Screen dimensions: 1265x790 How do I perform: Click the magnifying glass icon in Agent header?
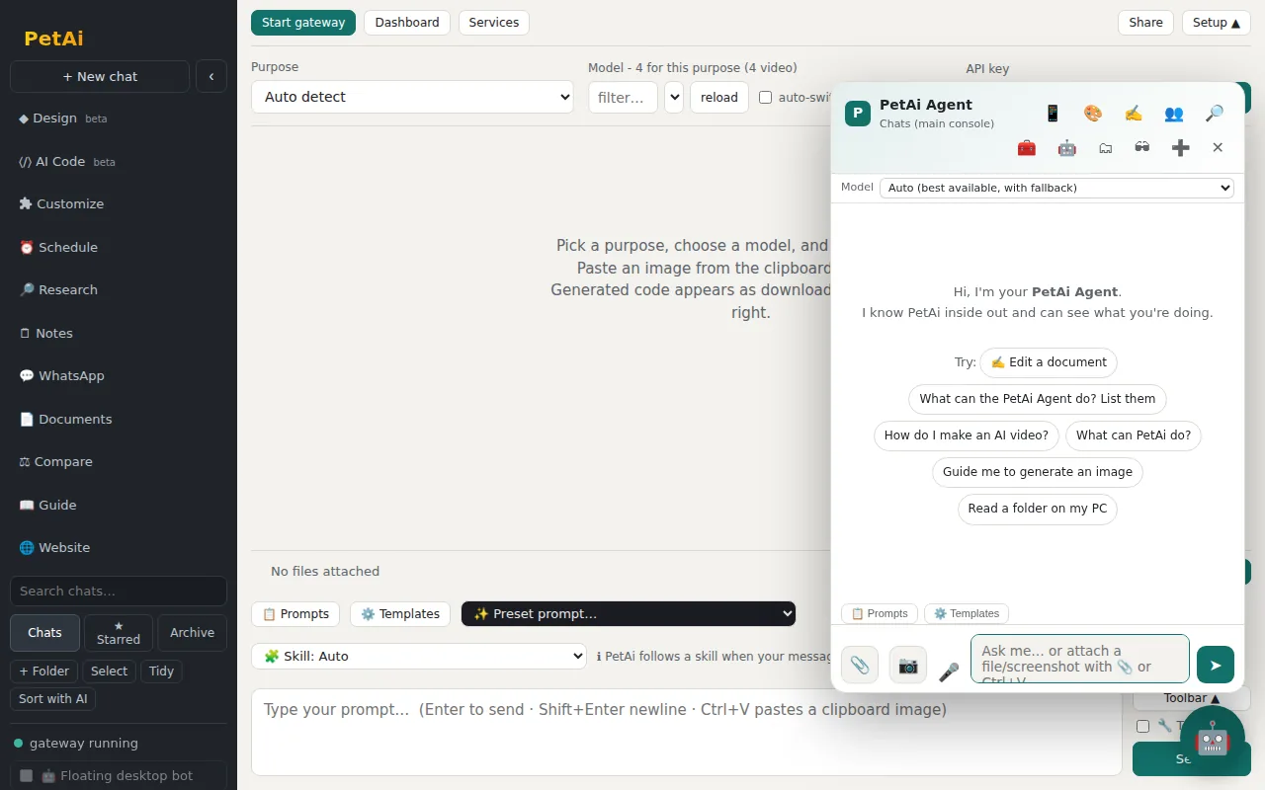pyautogui.click(x=1215, y=114)
